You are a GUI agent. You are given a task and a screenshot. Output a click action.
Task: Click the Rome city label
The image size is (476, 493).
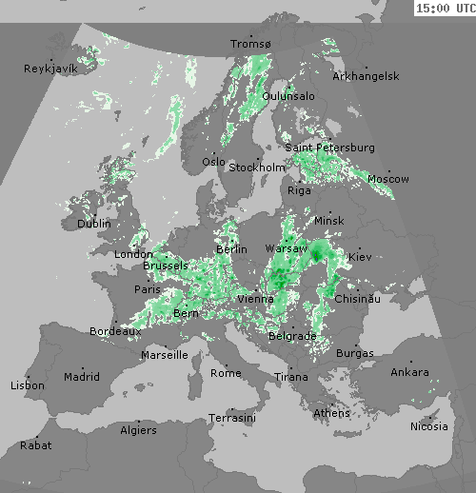coord(226,373)
